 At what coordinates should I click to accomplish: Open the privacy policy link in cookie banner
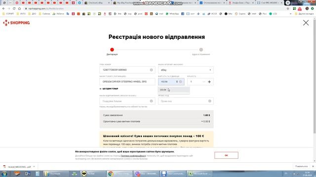[133, 156]
